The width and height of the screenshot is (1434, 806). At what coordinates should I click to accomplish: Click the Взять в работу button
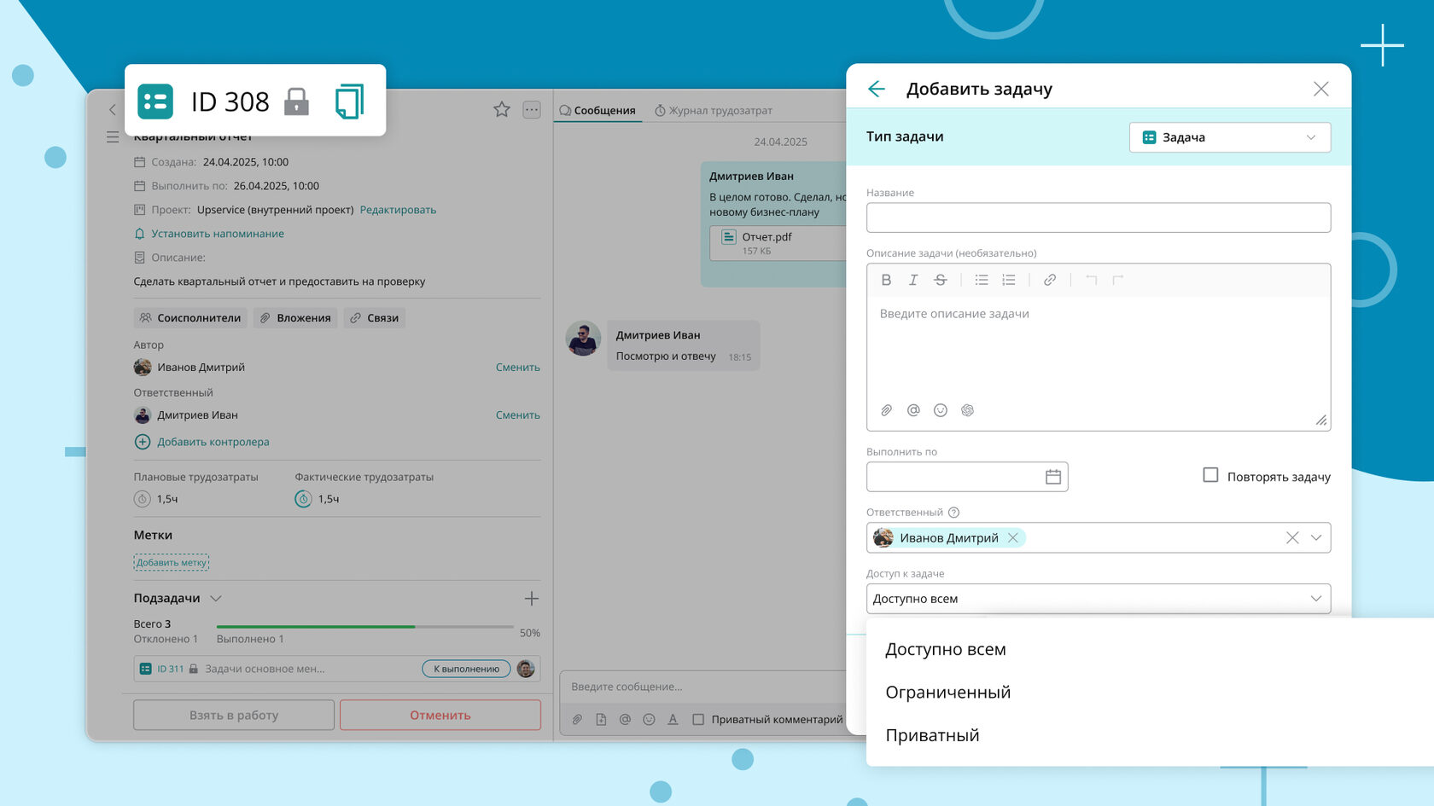pyautogui.click(x=234, y=715)
